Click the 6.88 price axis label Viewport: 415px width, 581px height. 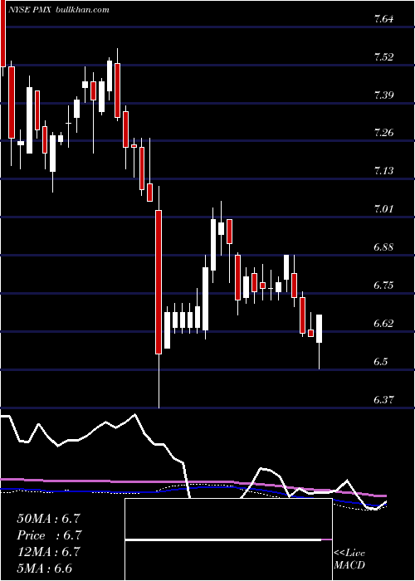(383, 247)
